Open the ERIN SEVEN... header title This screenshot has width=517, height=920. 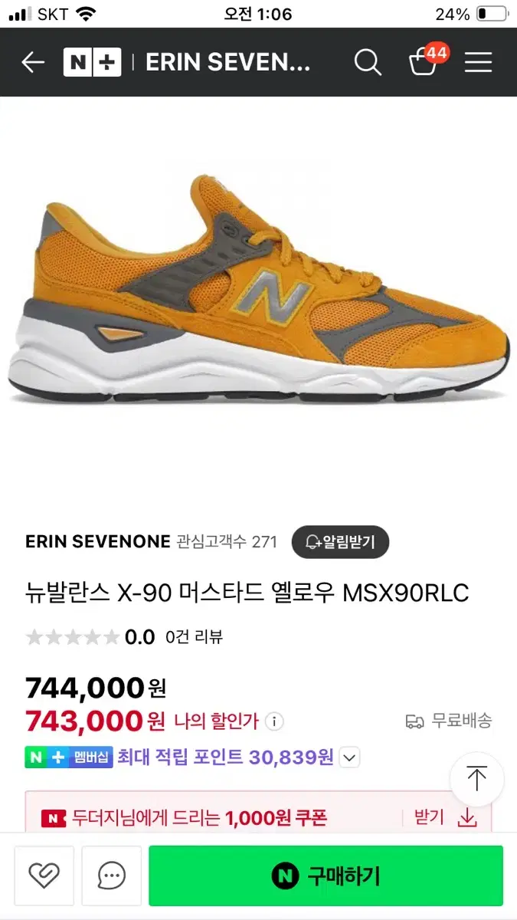228,62
